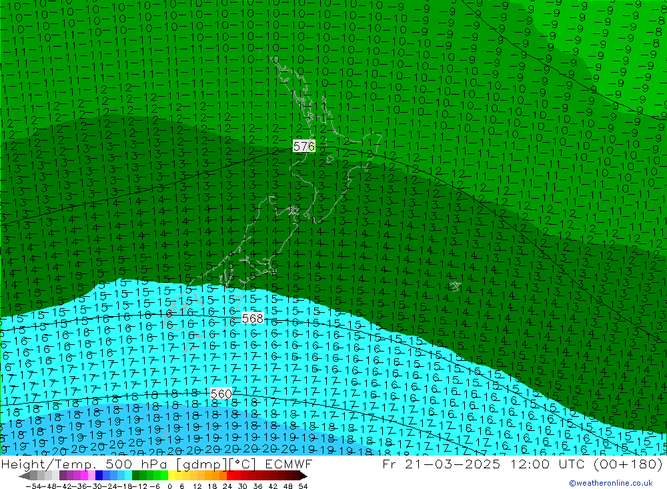Click the forecast offset '(00+180)' text
Screen dimensions: 667x489
(627, 464)
